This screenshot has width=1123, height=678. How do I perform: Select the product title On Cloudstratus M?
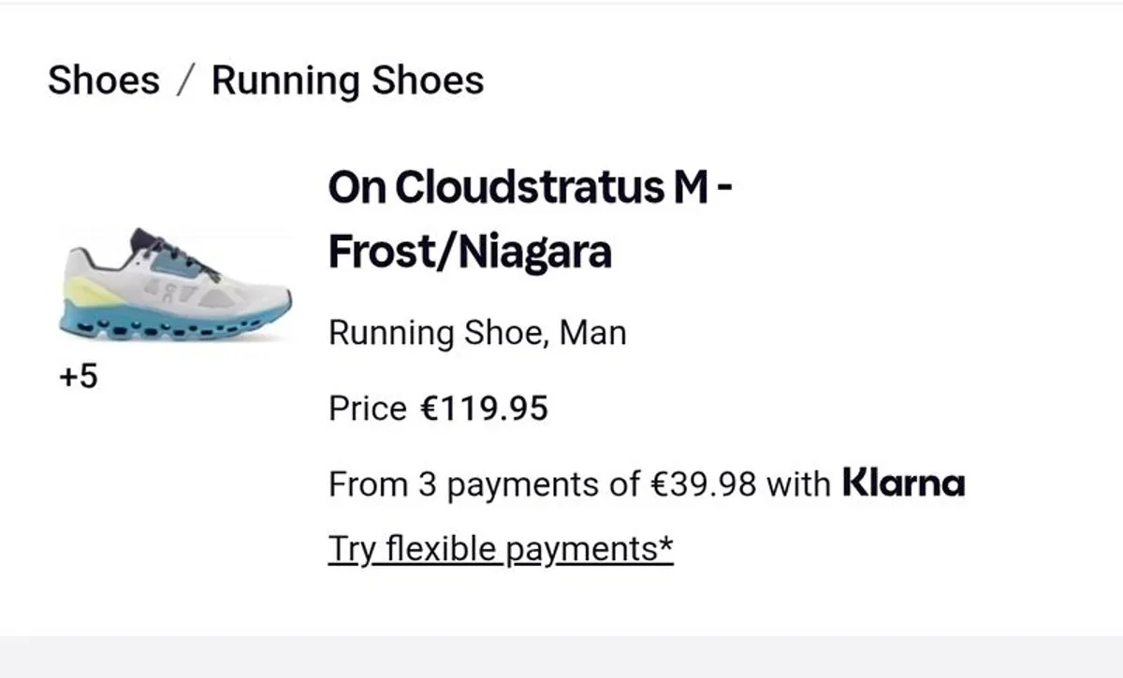530,186
